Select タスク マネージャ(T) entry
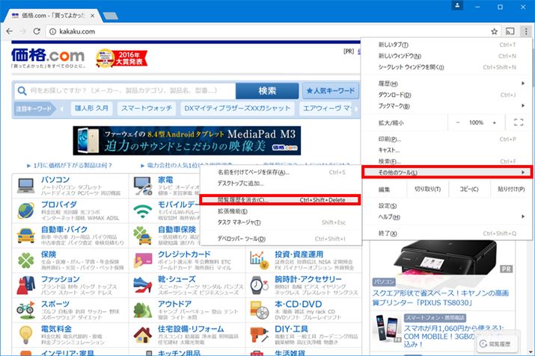The image size is (535, 356). pos(280,222)
